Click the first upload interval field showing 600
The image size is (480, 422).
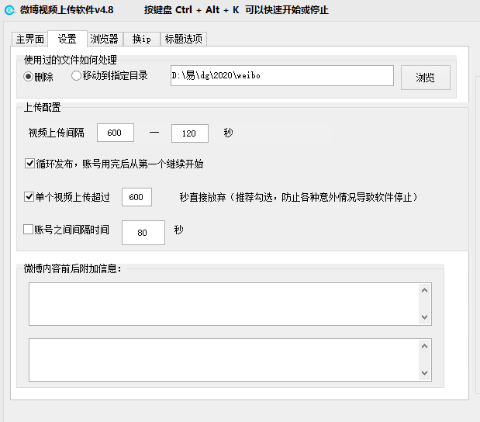pos(116,133)
